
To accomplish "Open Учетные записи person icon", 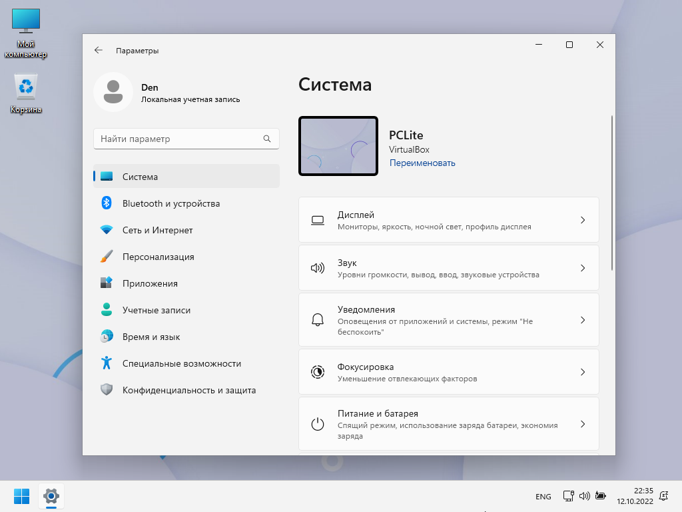I will [106, 310].
